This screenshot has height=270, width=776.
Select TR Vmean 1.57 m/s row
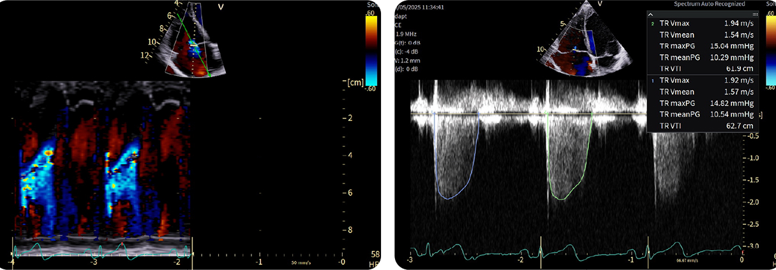(x=703, y=92)
